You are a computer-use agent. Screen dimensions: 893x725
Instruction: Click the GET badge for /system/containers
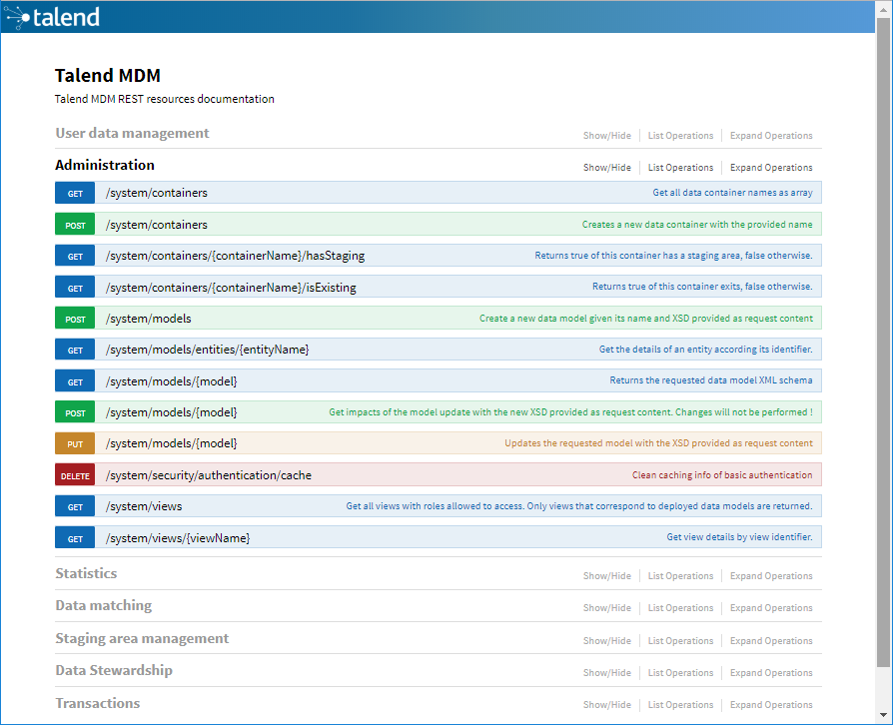75,194
